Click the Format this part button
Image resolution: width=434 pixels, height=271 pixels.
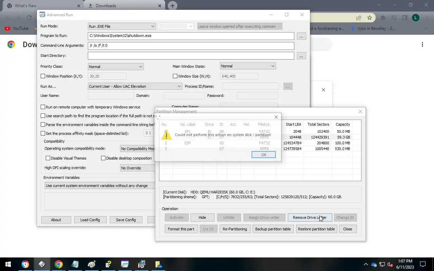coord(181,229)
